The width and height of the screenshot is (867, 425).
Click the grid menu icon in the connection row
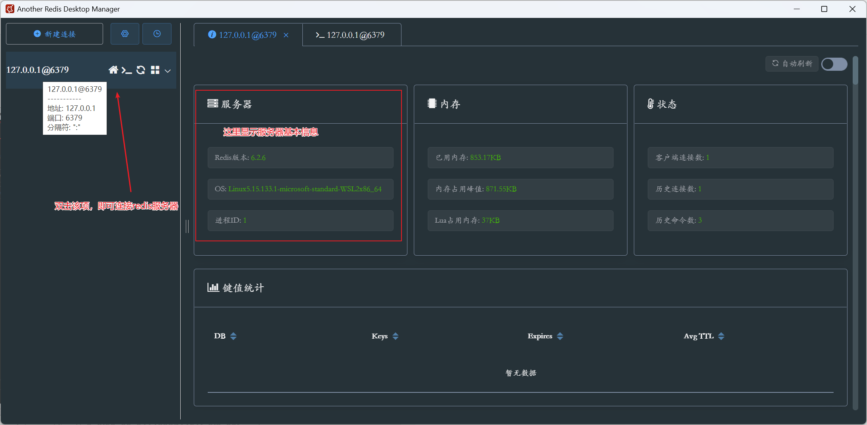tap(155, 70)
